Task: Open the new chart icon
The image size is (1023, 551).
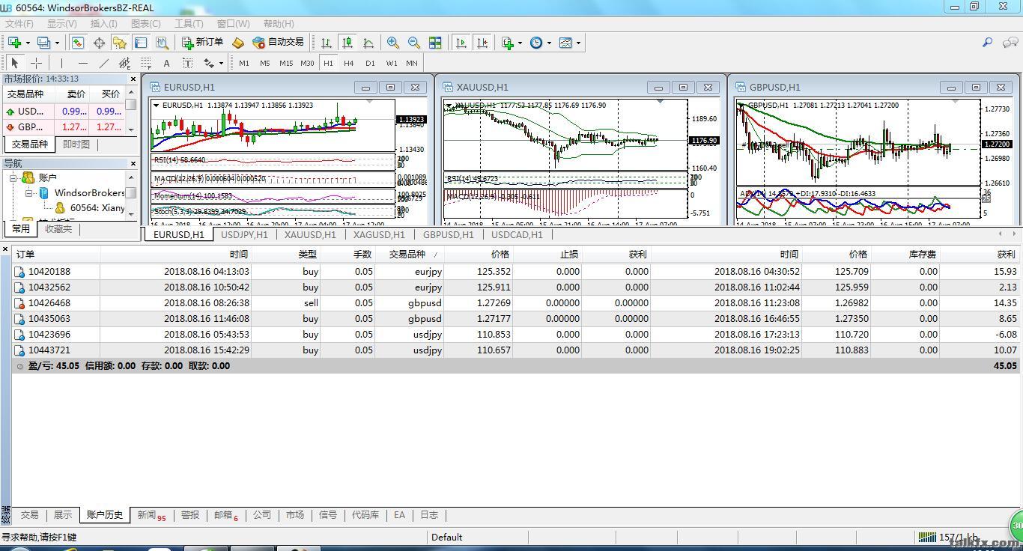Action: click(14, 43)
